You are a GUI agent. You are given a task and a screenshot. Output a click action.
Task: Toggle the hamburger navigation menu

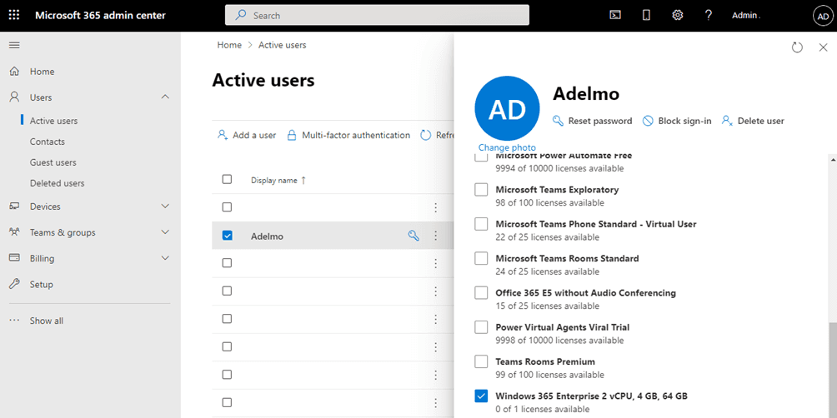pyautogui.click(x=14, y=45)
